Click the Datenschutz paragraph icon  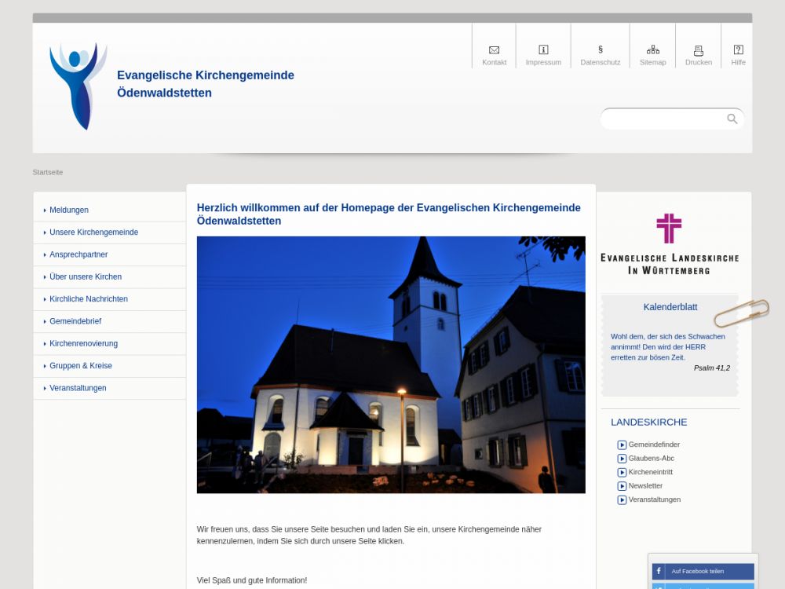[601, 49]
